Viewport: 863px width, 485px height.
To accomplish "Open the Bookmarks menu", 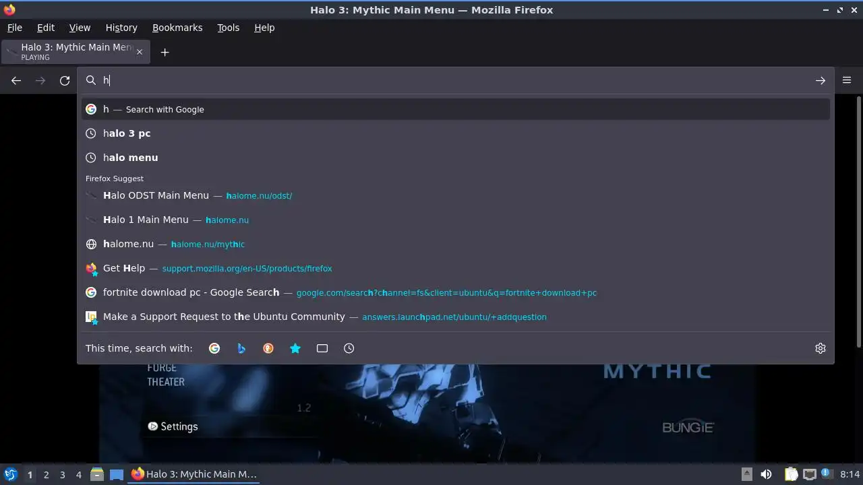I will coord(177,28).
